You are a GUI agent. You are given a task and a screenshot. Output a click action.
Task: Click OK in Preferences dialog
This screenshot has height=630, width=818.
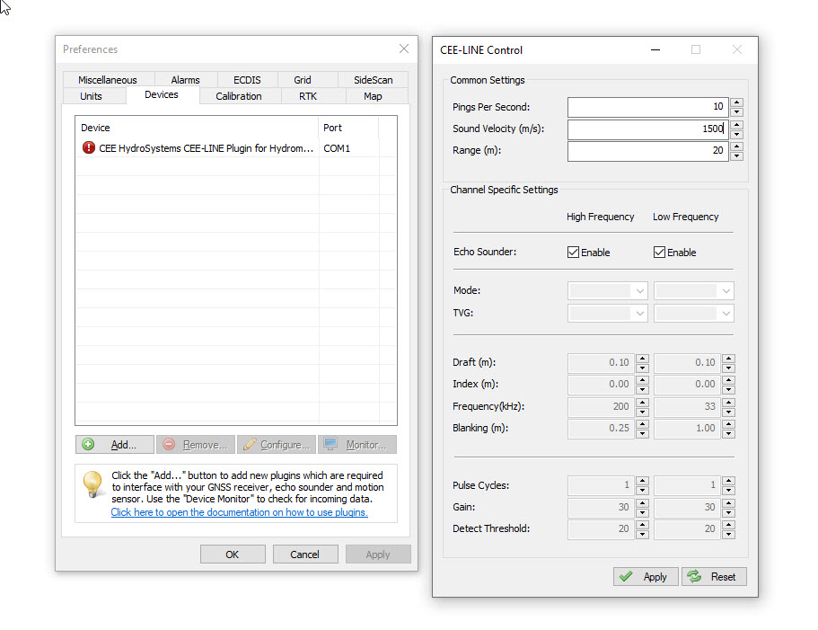[233, 555]
